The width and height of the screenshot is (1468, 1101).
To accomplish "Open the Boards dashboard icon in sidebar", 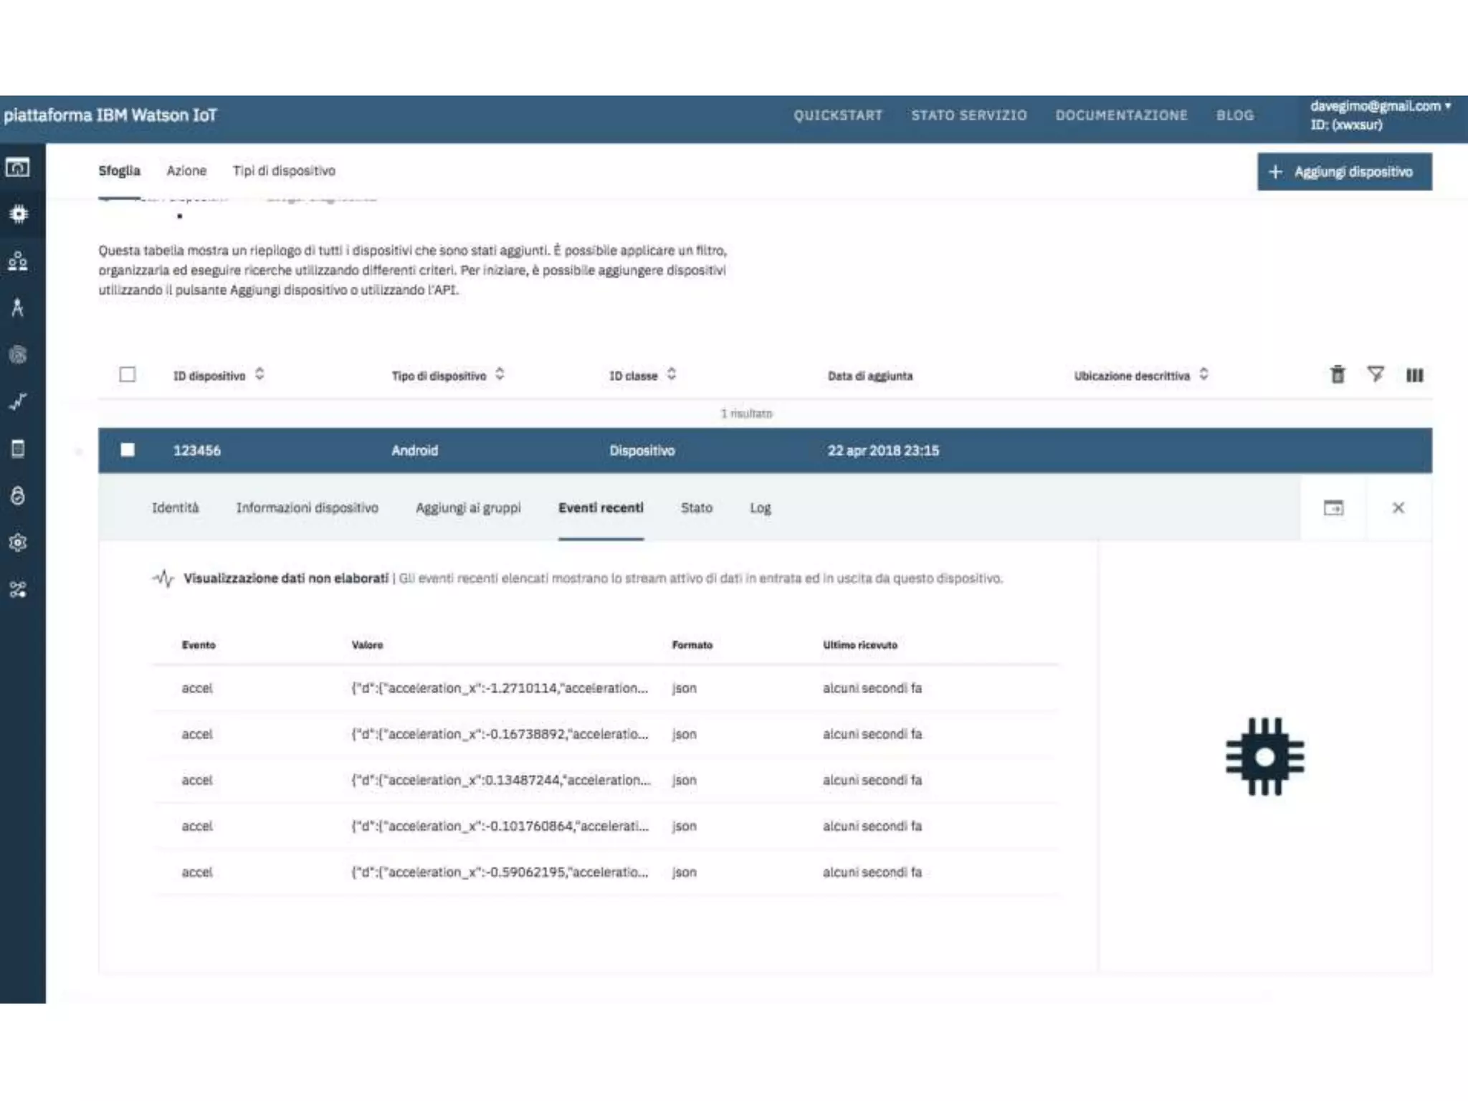I will coord(19,168).
